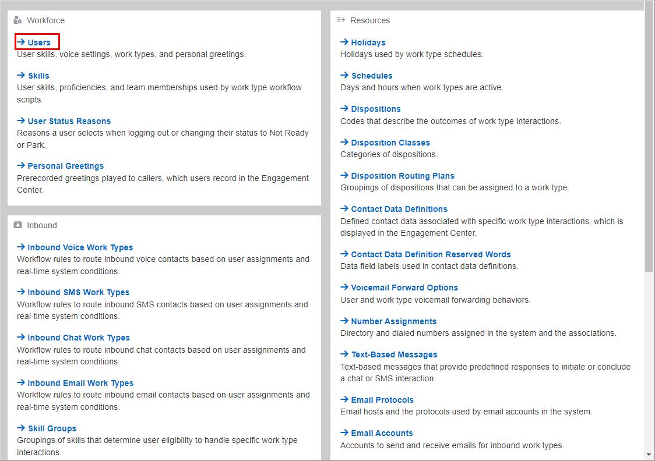
Task: Click the arrow icon beside Number Assignments
Action: pos(344,321)
